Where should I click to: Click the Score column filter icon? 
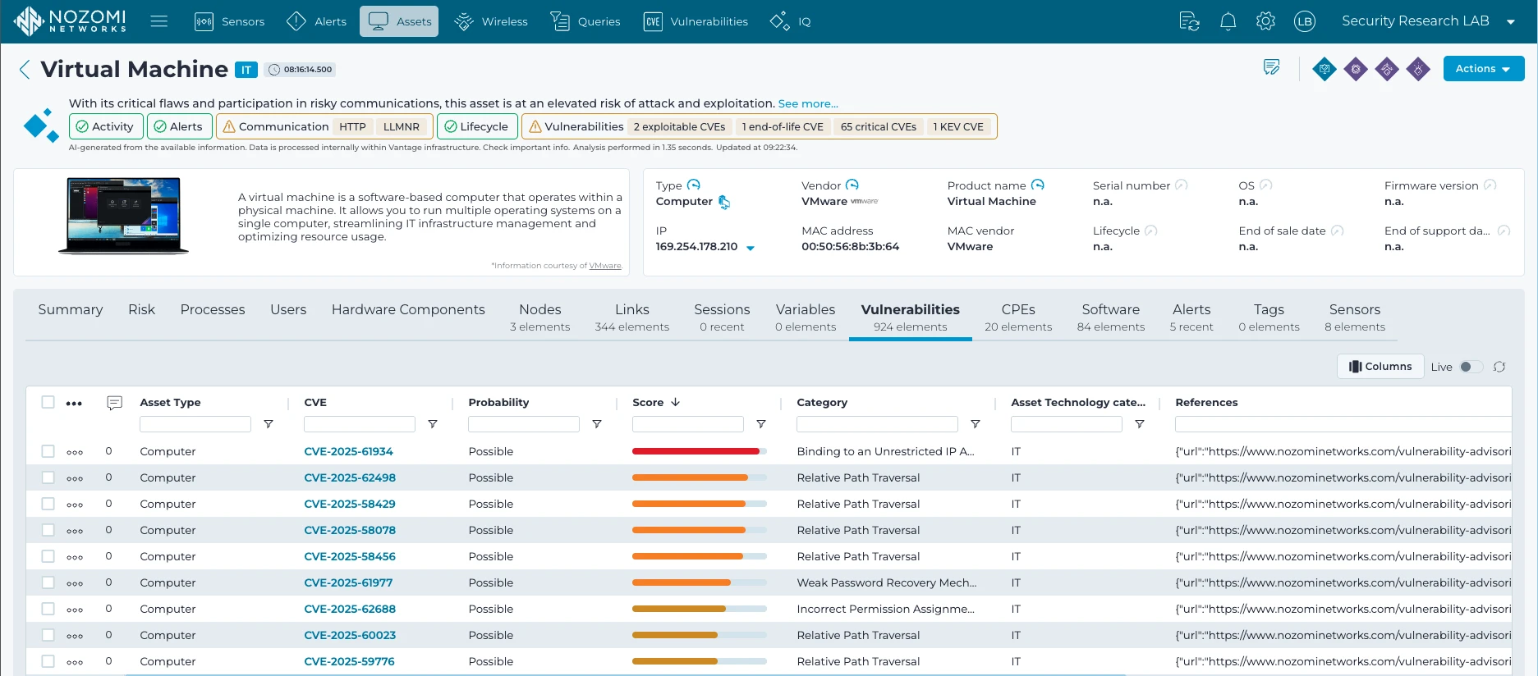tap(760, 424)
